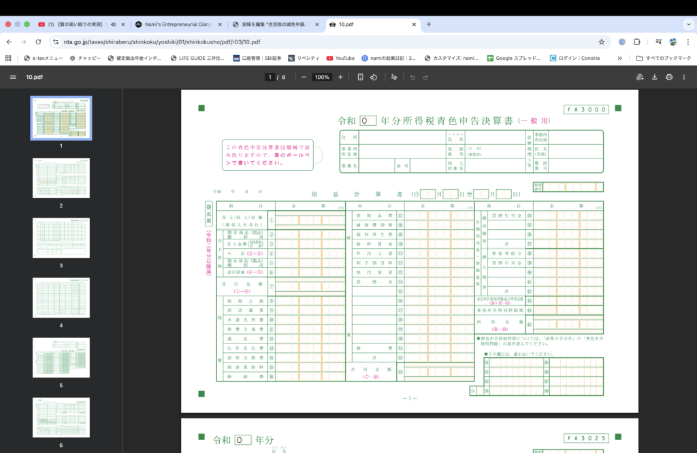The width and height of the screenshot is (697, 453).
Task: Switch to Nami's Entrepreneurial Diary tab
Action: click(x=177, y=24)
